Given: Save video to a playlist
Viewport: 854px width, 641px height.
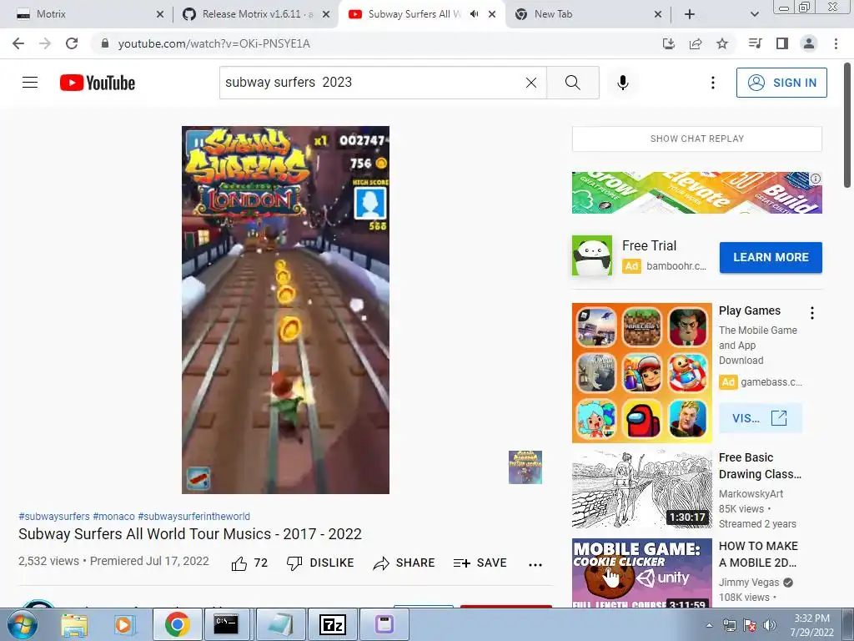Looking at the screenshot, I should coord(480,563).
